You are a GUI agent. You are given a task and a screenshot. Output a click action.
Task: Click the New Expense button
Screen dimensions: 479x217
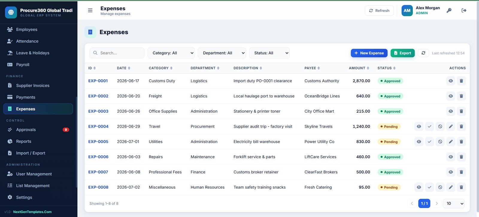tap(369, 53)
